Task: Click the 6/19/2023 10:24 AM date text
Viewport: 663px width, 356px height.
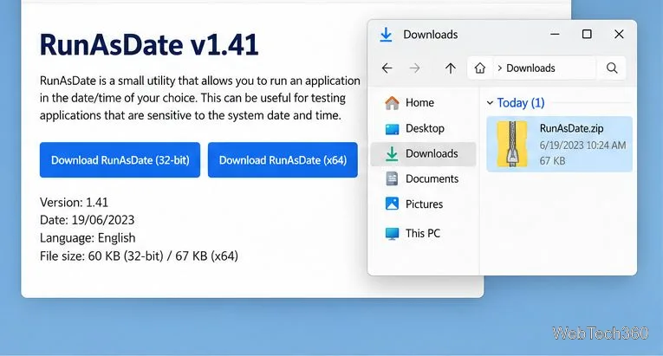Action: (x=582, y=146)
